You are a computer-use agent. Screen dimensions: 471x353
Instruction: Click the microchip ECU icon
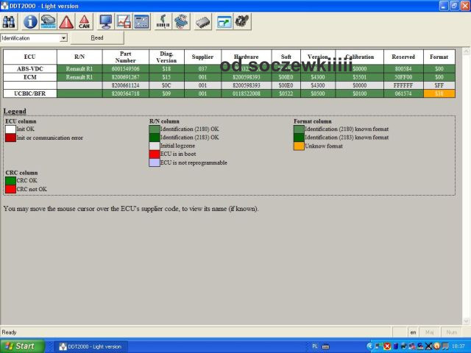[203, 22]
